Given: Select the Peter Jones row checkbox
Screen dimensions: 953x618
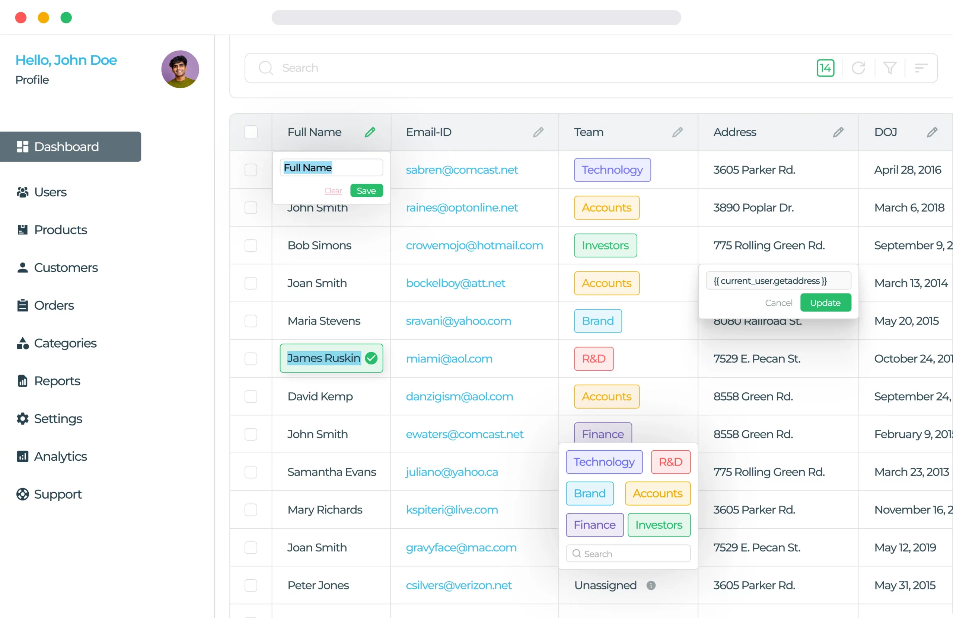Looking at the screenshot, I should point(251,585).
